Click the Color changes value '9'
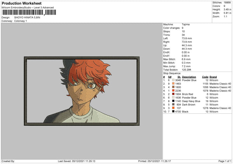Image resolution: width=233 pixels, height=164 pixels. (x=183, y=28)
